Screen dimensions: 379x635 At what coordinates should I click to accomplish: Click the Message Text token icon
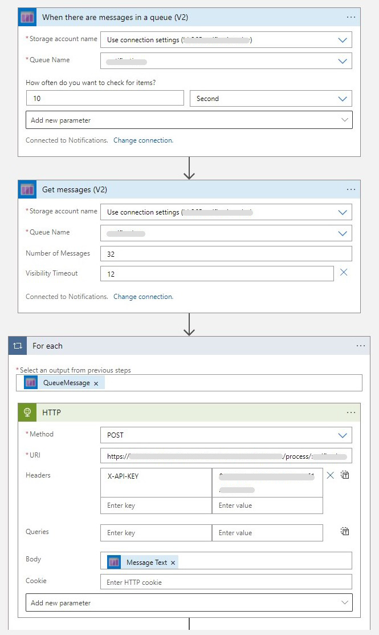pyautogui.click(x=114, y=562)
